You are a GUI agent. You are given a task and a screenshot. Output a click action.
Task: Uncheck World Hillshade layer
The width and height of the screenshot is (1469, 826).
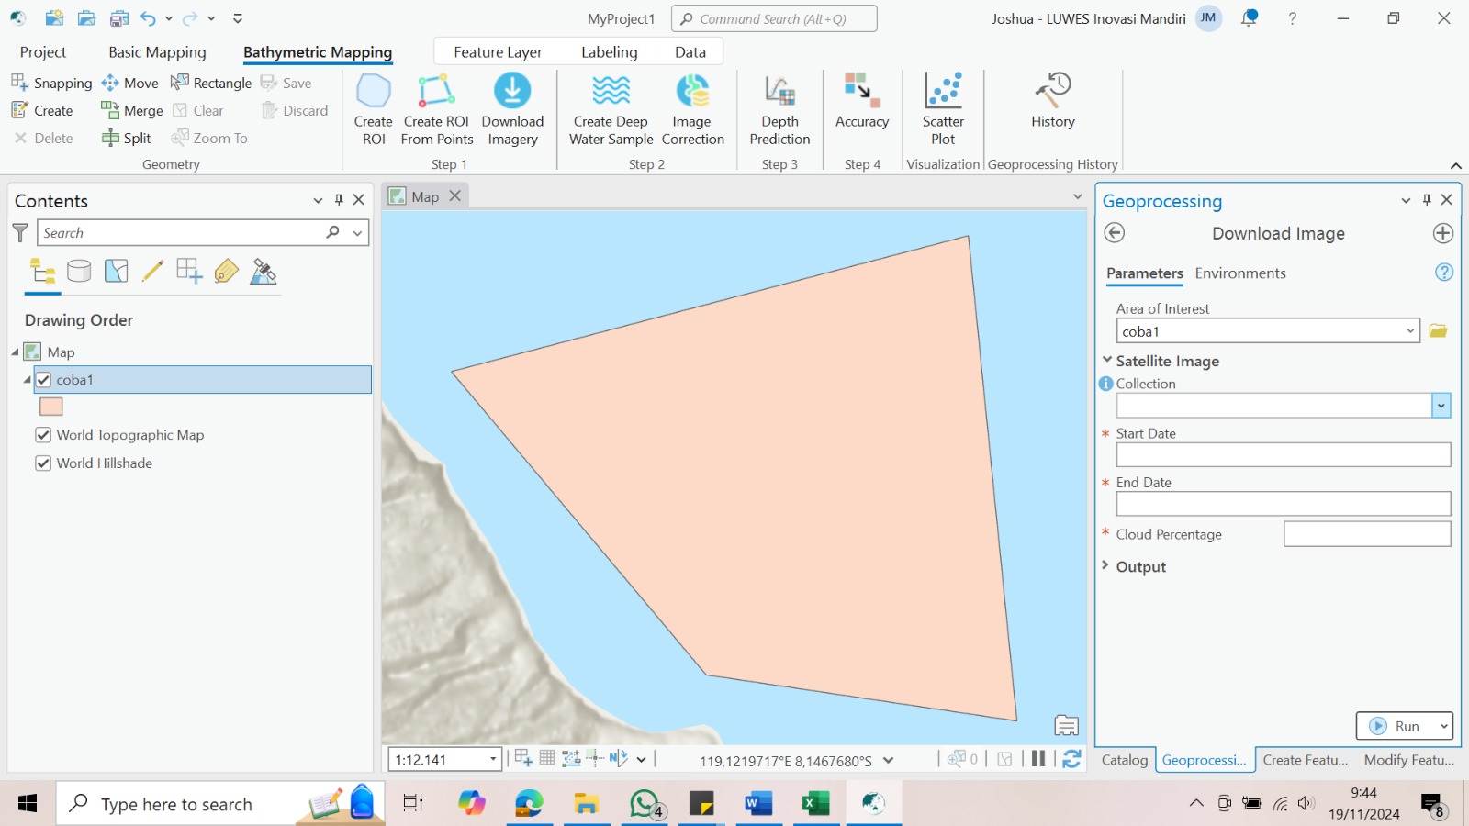click(43, 463)
